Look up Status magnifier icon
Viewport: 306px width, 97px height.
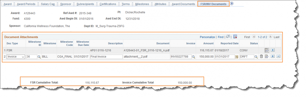pos(256,57)
